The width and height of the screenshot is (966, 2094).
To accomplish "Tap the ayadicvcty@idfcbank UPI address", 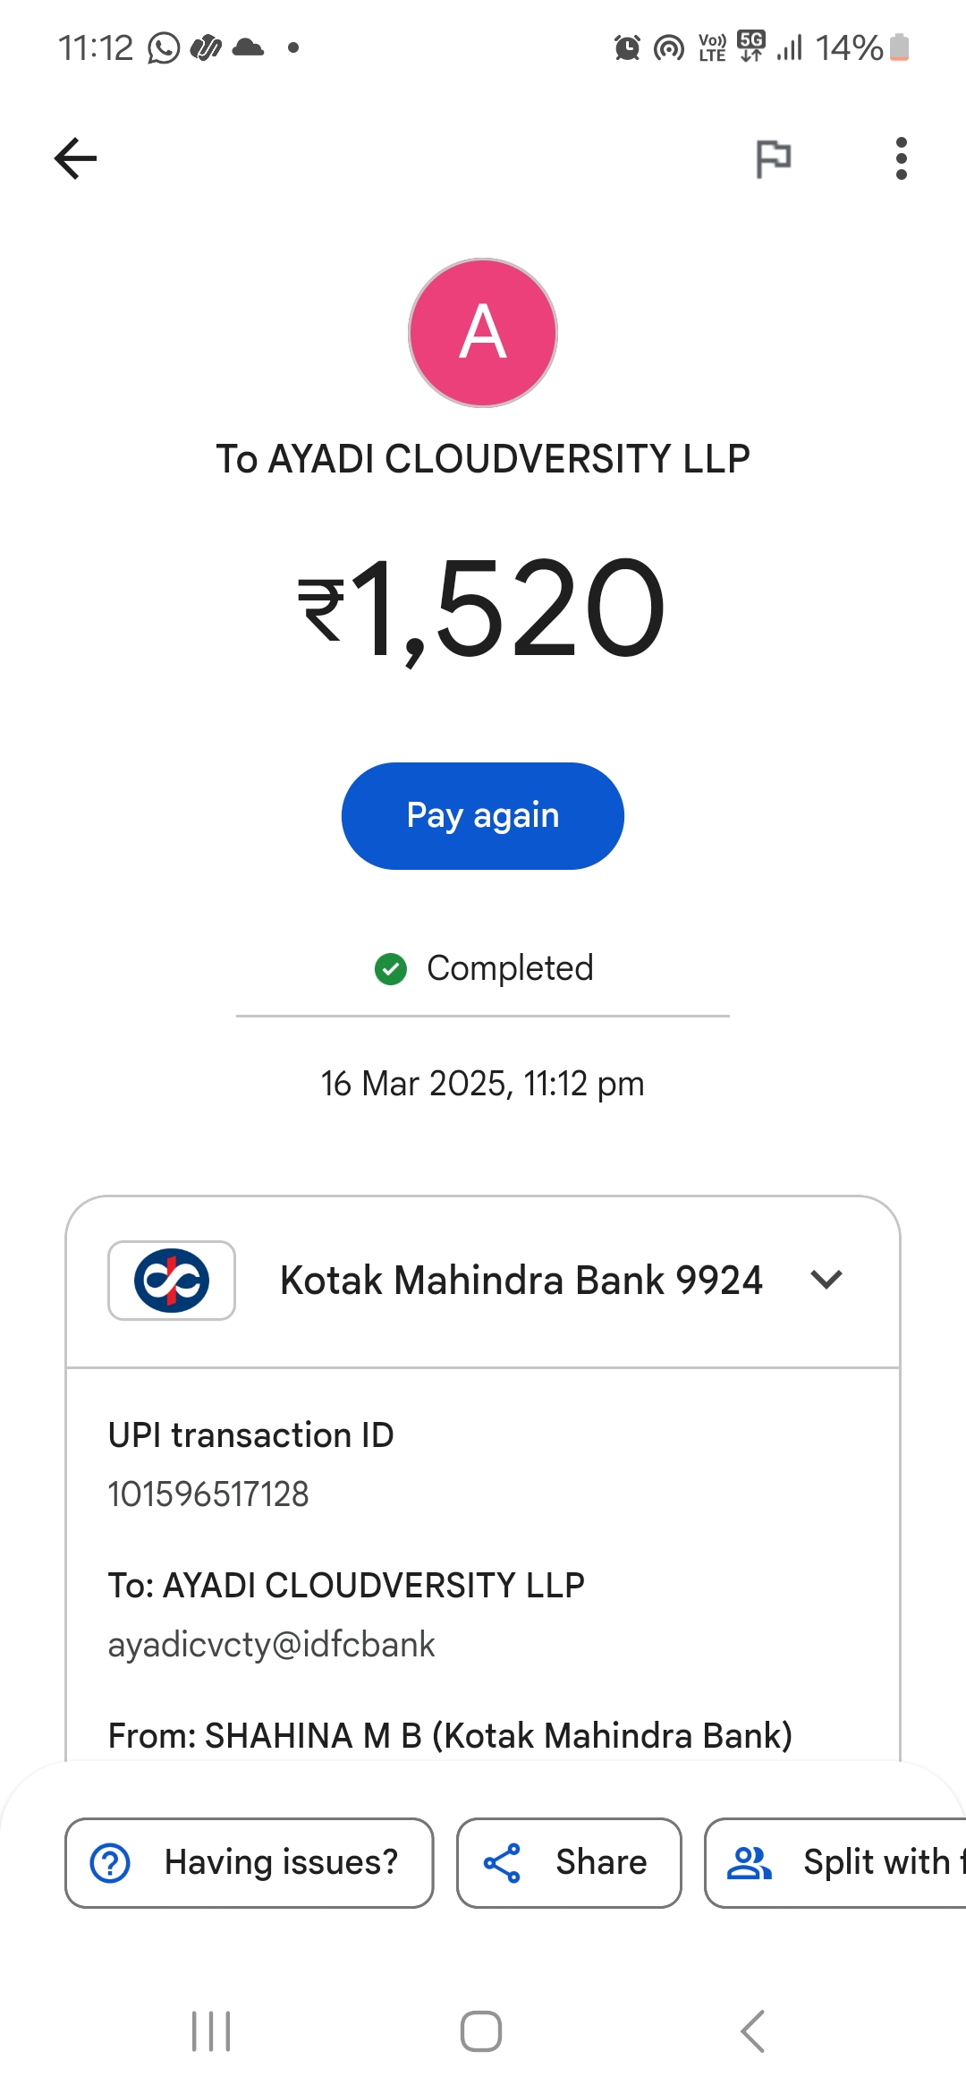I will pos(271,1645).
